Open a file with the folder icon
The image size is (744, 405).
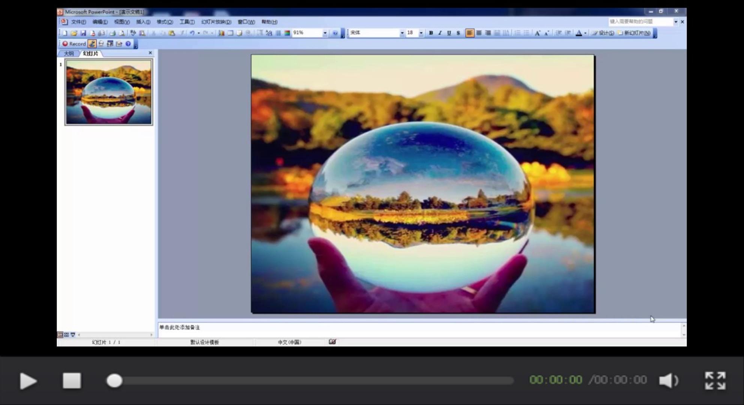coord(74,33)
